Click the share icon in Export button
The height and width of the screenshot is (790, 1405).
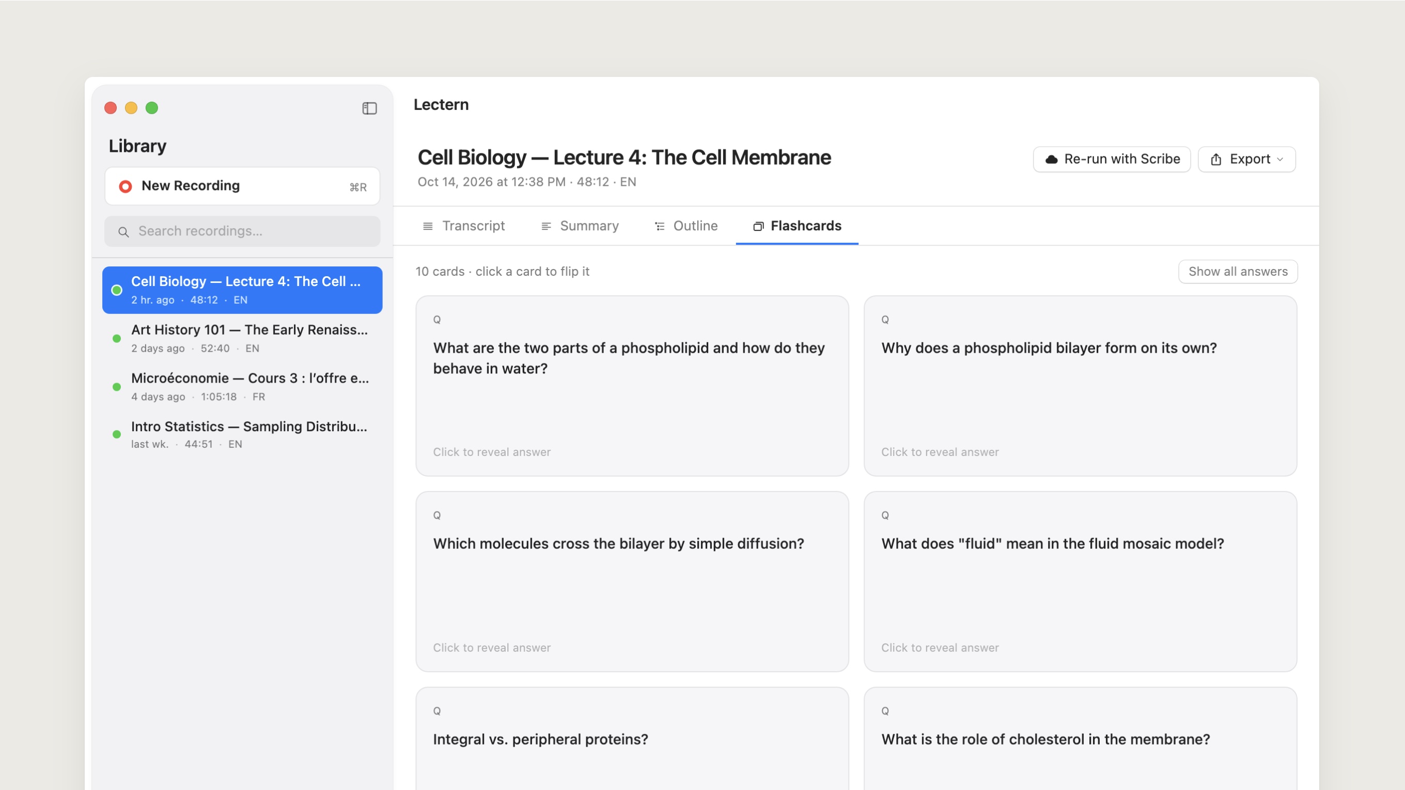pos(1216,159)
